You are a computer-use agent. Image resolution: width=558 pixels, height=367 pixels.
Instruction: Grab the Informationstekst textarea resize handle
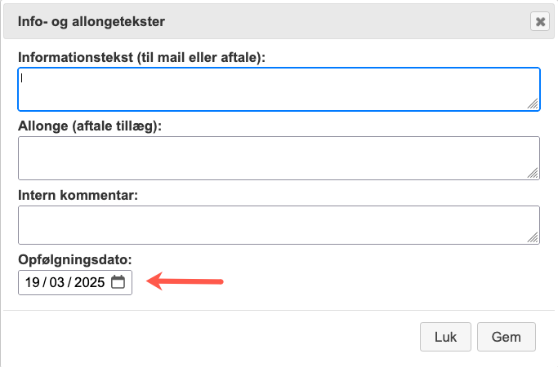pos(533,104)
